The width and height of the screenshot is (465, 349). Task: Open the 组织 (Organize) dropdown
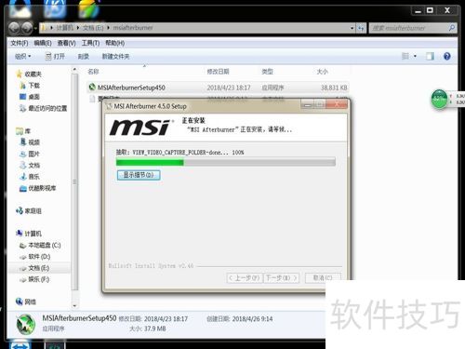click(x=23, y=57)
